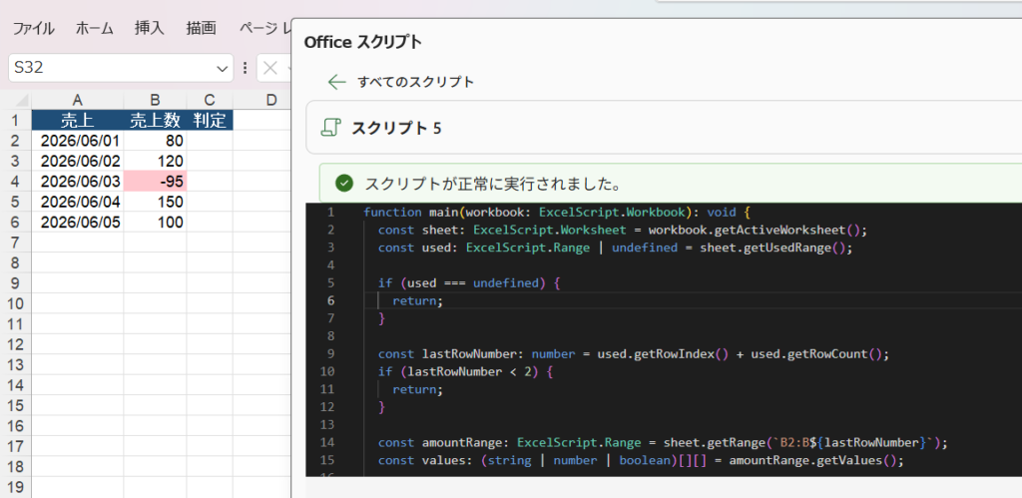
Task: Select row 4 header
Action: pyautogui.click(x=17, y=182)
